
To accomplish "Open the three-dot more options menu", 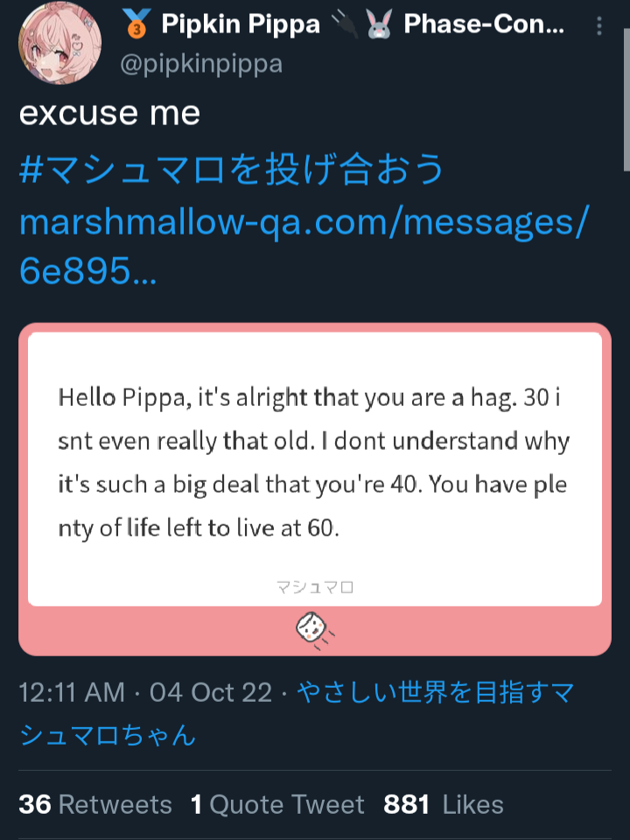I will click(598, 25).
